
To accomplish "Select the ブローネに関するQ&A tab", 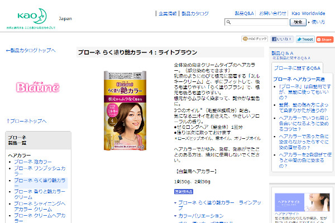I will tap(297, 68).
